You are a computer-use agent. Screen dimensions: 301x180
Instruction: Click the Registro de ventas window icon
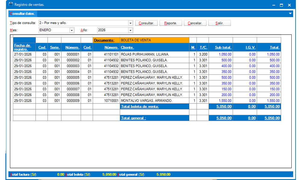[11, 4]
